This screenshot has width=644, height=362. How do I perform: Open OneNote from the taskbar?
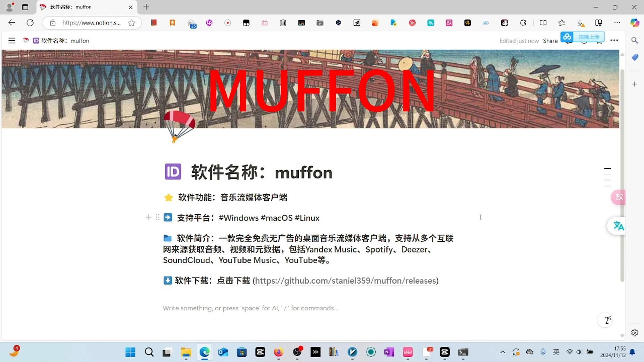tap(389, 352)
